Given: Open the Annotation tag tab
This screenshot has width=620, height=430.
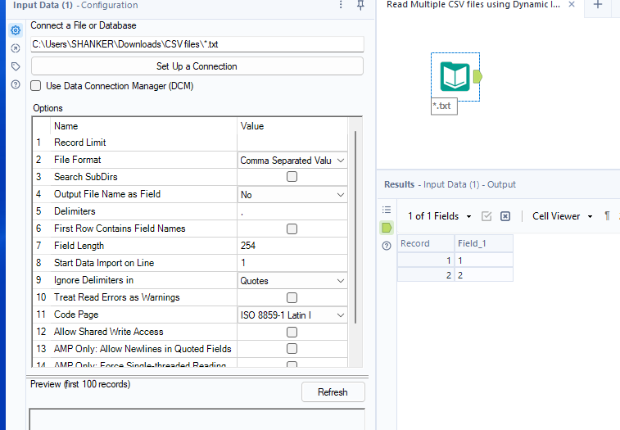Looking at the screenshot, I should (16, 66).
